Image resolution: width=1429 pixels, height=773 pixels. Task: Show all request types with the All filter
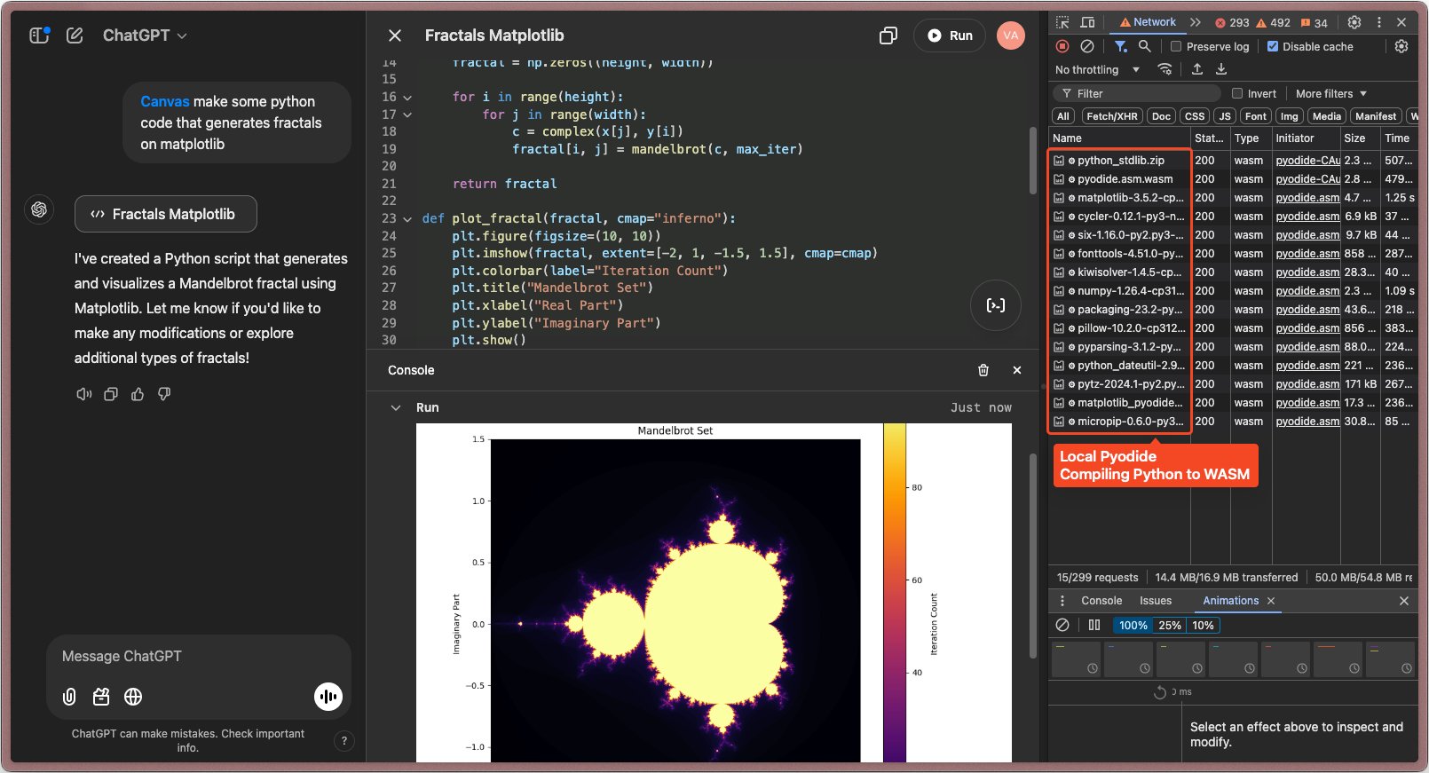pyautogui.click(x=1063, y=116)
